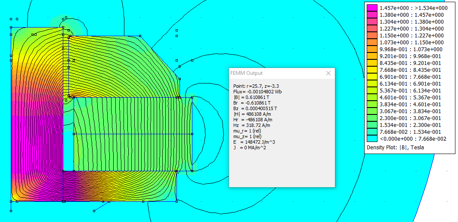Click the mu_r= 1 (rel) line
The width and height of the screenshot is (458, 222).
[x=247, y=131]
